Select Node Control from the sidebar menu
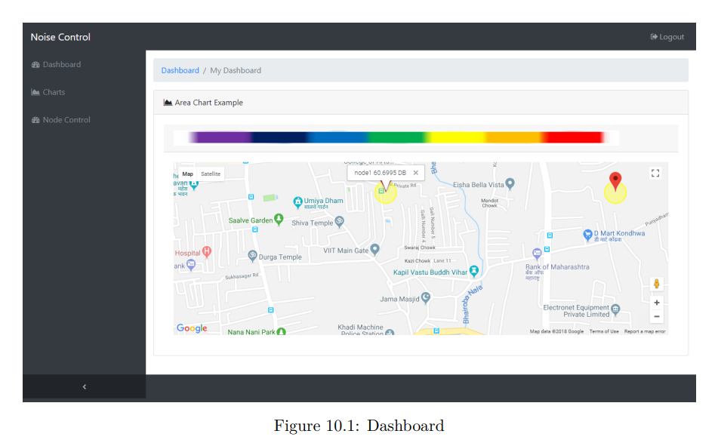The width and height of the screenshot is (718, 446). click(x=68, y=119)
